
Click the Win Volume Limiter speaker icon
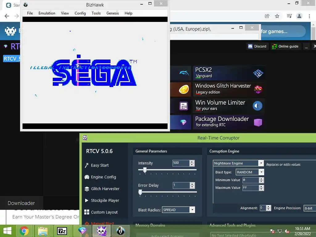tap(258, 106)
